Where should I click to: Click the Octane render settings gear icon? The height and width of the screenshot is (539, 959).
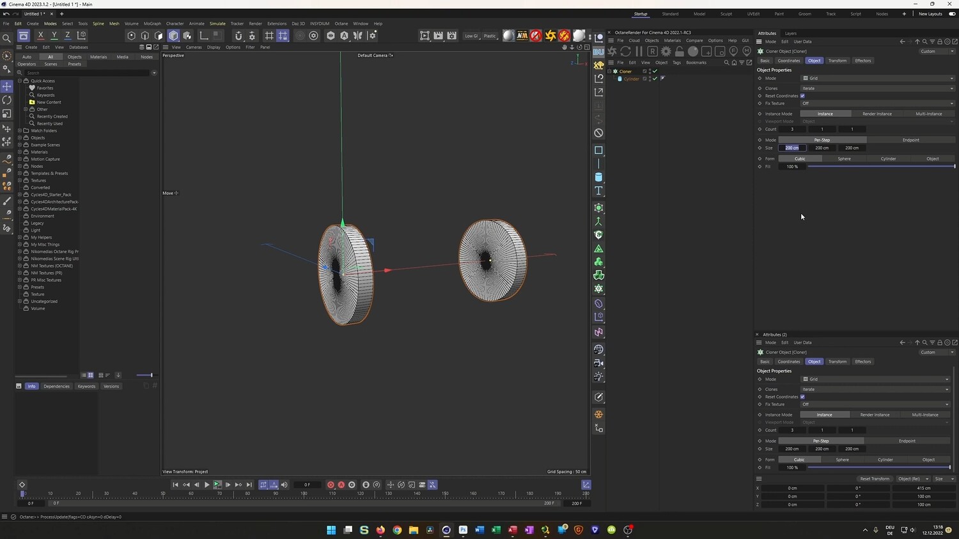666,51
